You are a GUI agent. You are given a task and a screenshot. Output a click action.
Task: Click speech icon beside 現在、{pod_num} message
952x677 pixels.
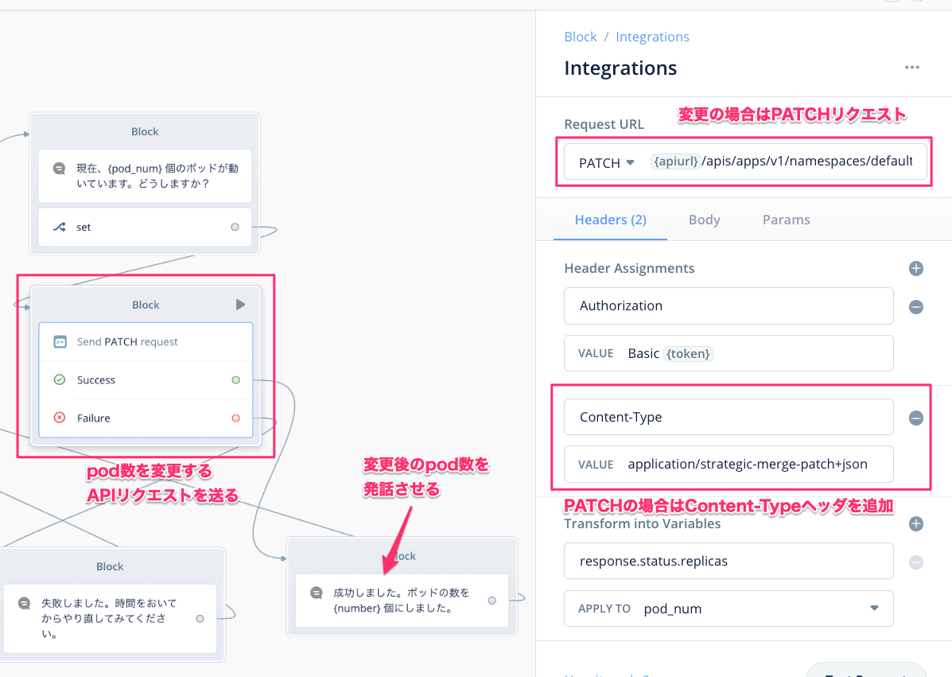tap(59, 168)
